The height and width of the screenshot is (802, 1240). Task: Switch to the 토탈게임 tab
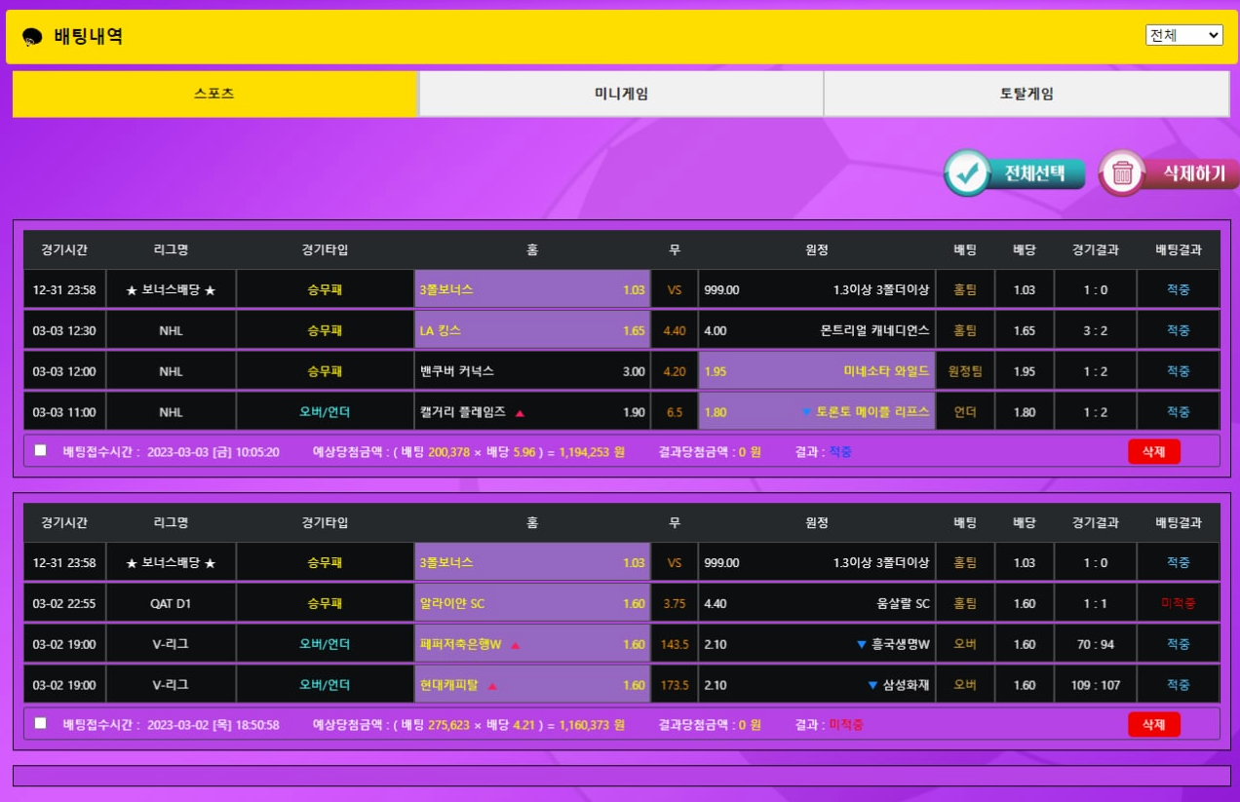pos(1026,95)
